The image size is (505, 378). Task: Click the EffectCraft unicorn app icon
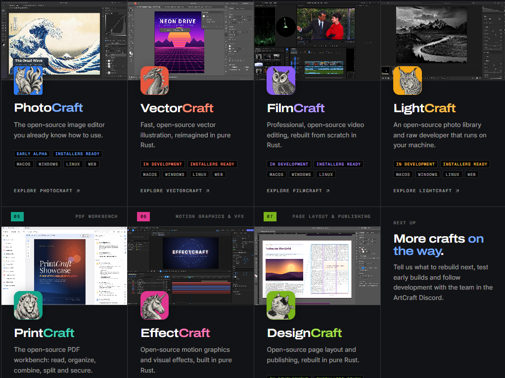155,305
